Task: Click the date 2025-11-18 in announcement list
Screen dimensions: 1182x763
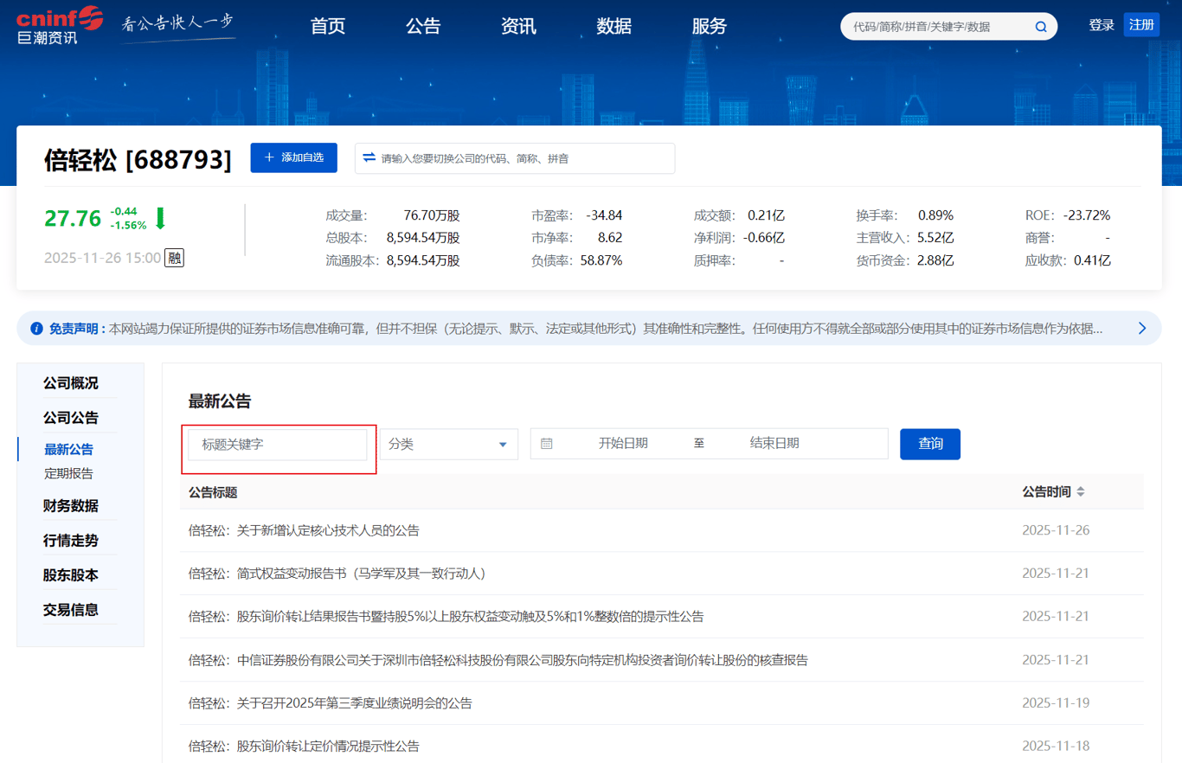Action: pos(1056,747)
